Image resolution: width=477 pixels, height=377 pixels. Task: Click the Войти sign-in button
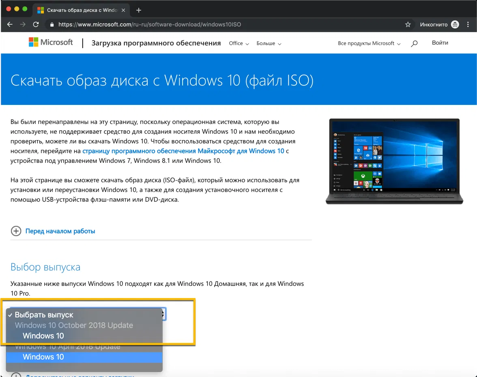coord(440,43)
